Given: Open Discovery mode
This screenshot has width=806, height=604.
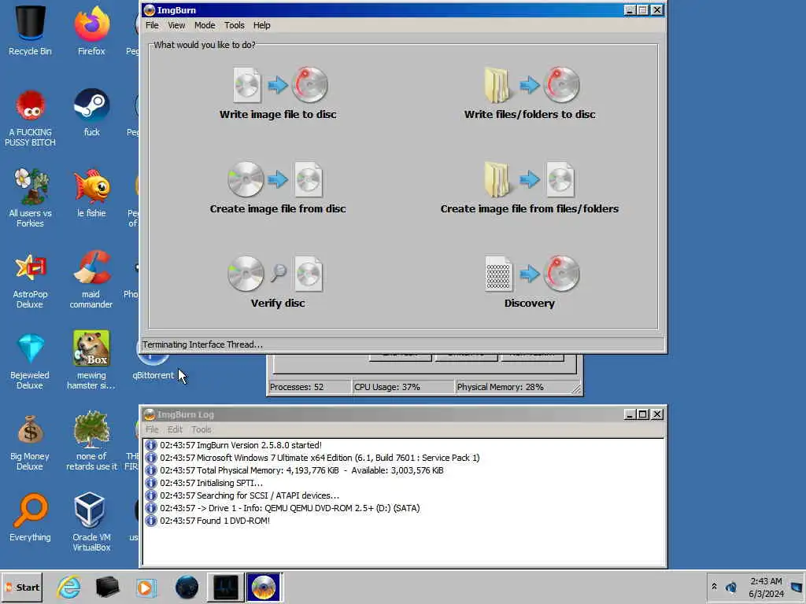Looking at the screenshot, I should coord(530,282).
